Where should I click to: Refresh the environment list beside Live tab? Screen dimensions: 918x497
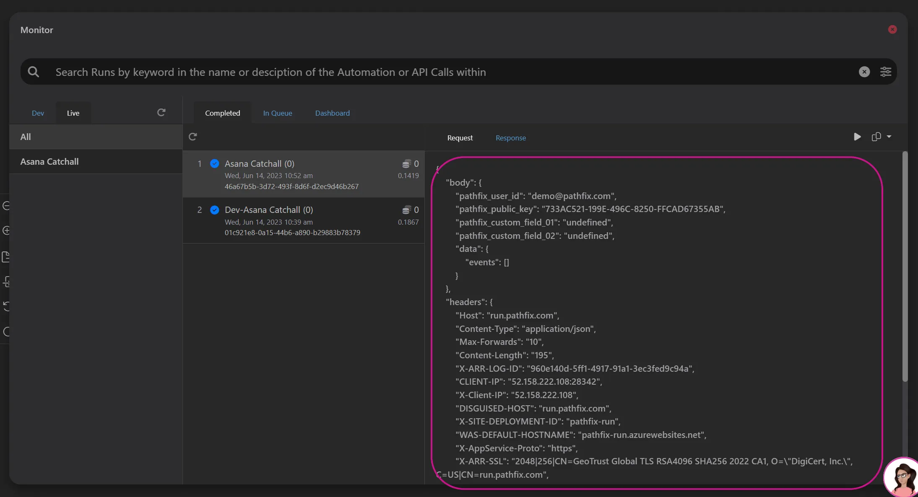(x=161, y=112)
